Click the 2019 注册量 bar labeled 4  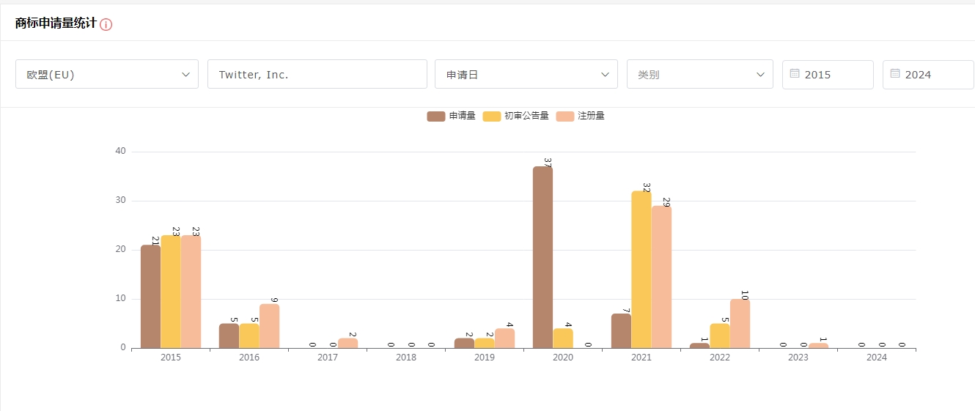pyautogui.click(x=504, y=338)
